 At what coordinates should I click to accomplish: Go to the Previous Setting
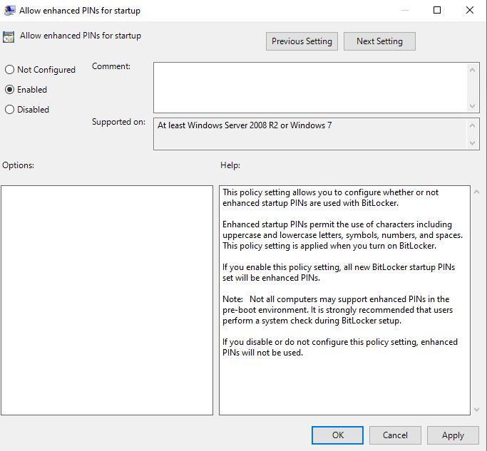pos(302,41)
